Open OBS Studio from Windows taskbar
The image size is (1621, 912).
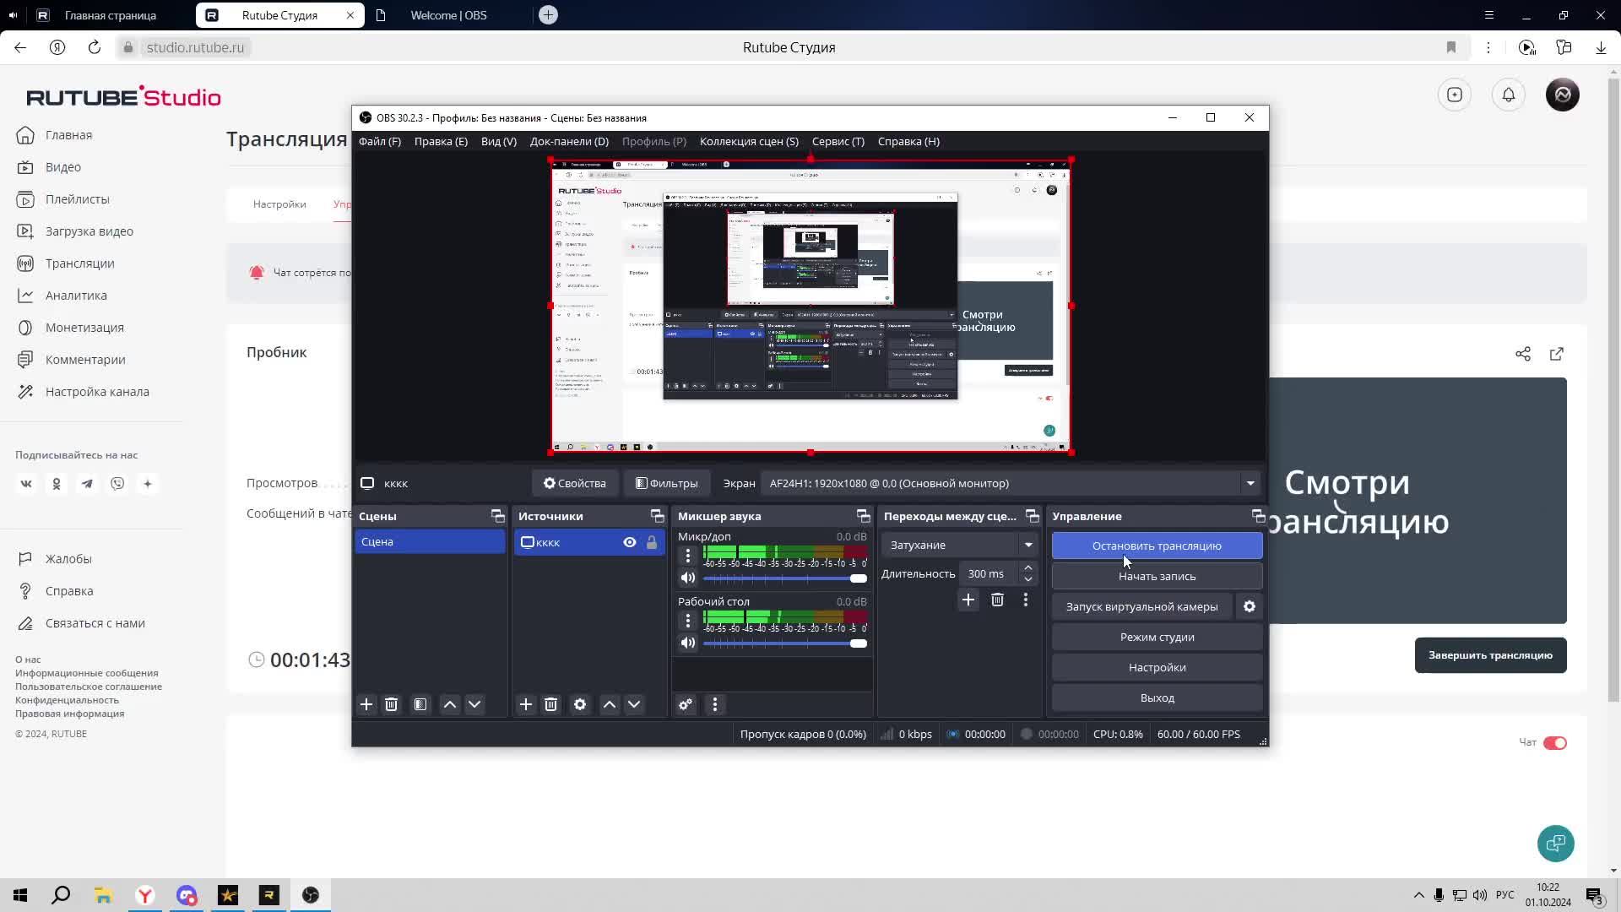point(311,895)
